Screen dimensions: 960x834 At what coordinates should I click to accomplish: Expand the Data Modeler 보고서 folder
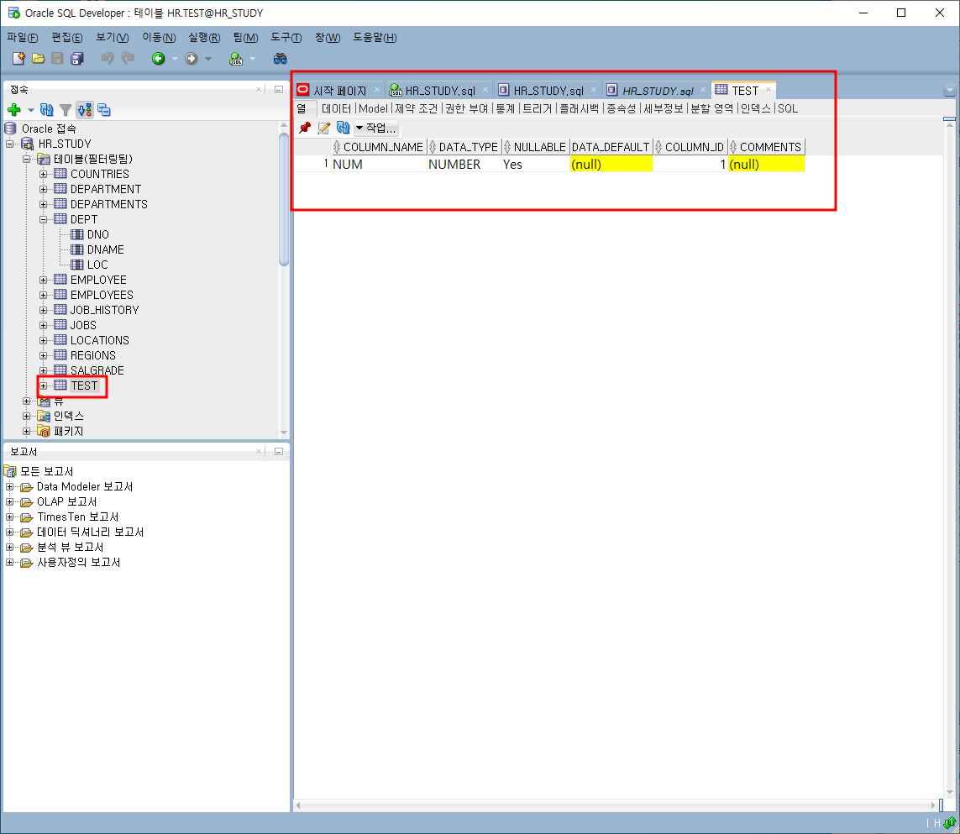(10, 486)
